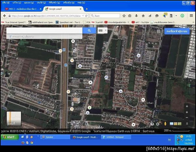Screen dimensions: 196x152
Task: Click the bus stop marker near ร้านนึงยาวรม
Action: click(64, 50)
